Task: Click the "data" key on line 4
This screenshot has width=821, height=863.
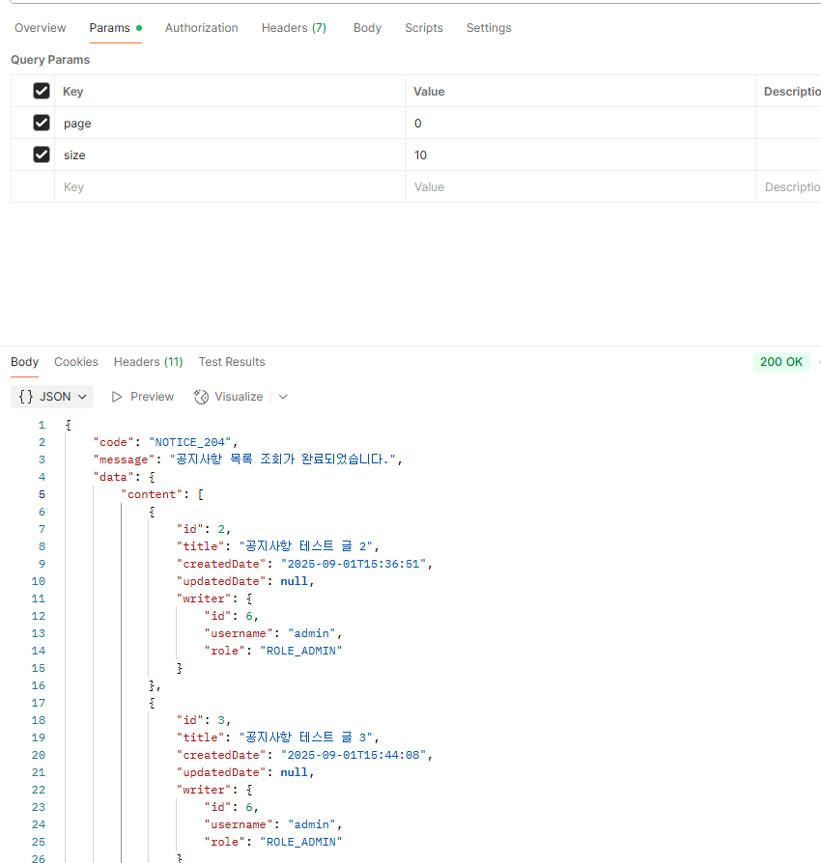Action: pos(113,477)
